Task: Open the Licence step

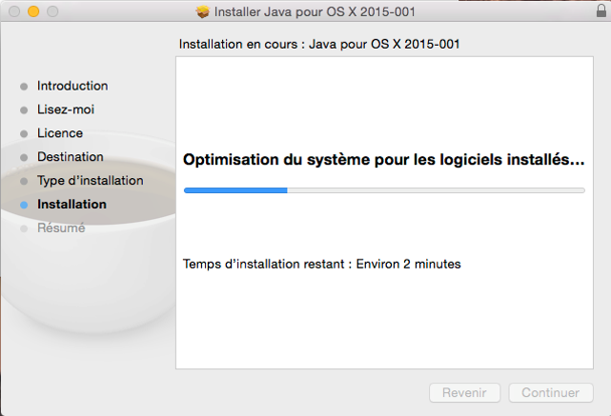Action: [x=60, y=133]
